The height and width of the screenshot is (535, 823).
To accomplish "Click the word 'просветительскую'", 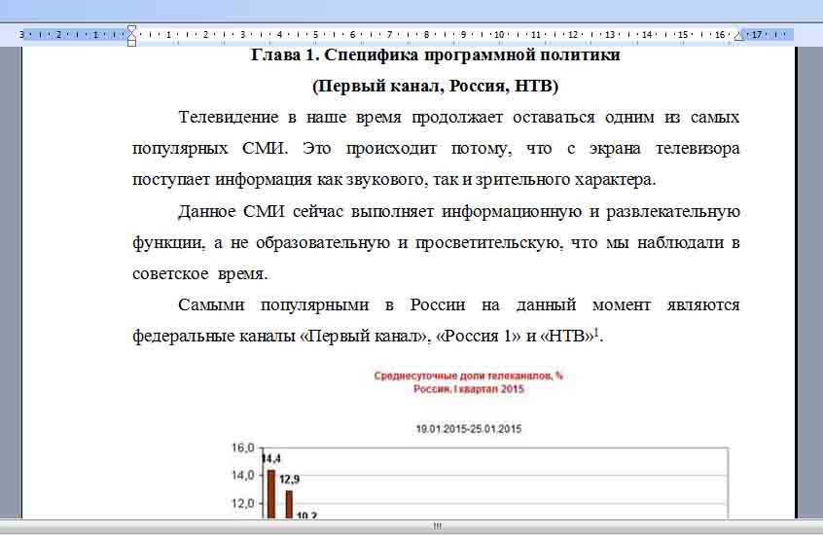I will click(489, 242).
